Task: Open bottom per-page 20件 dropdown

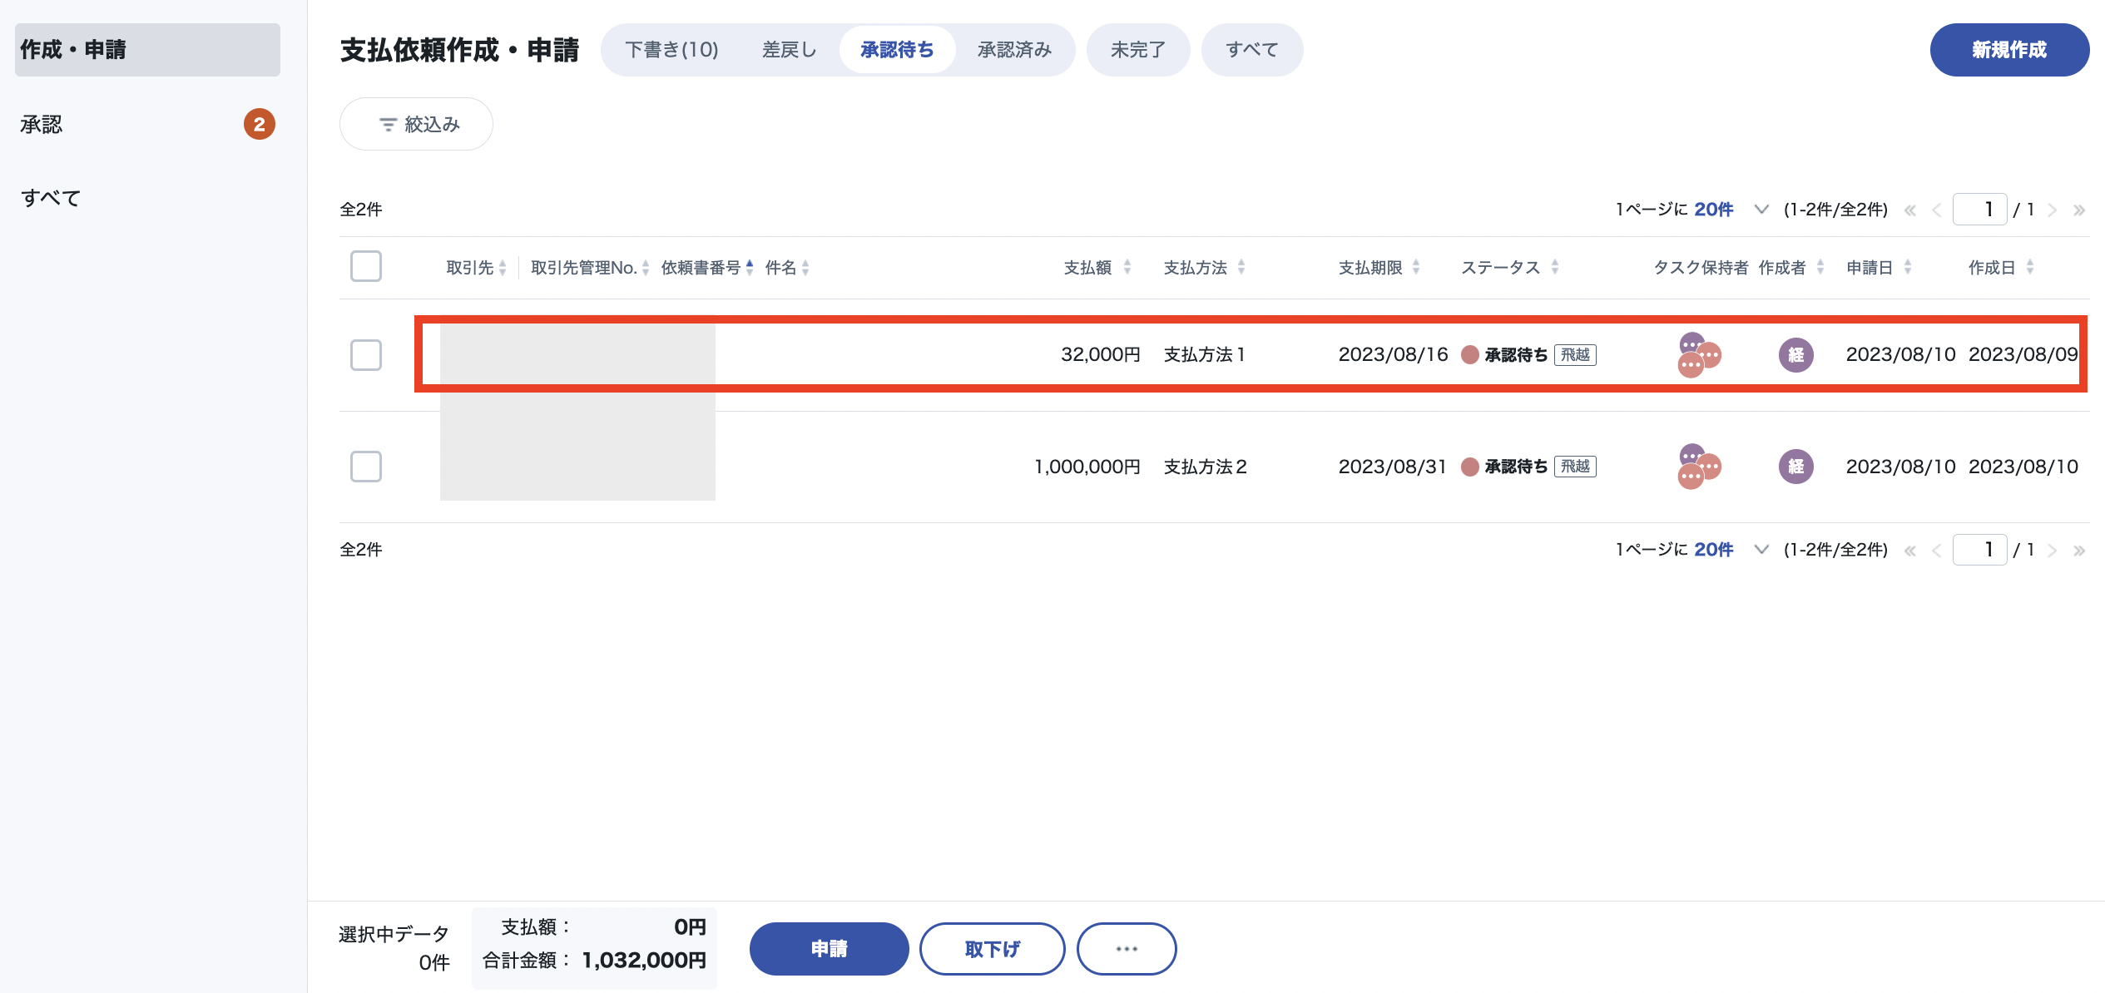Action: point(1731,550)
